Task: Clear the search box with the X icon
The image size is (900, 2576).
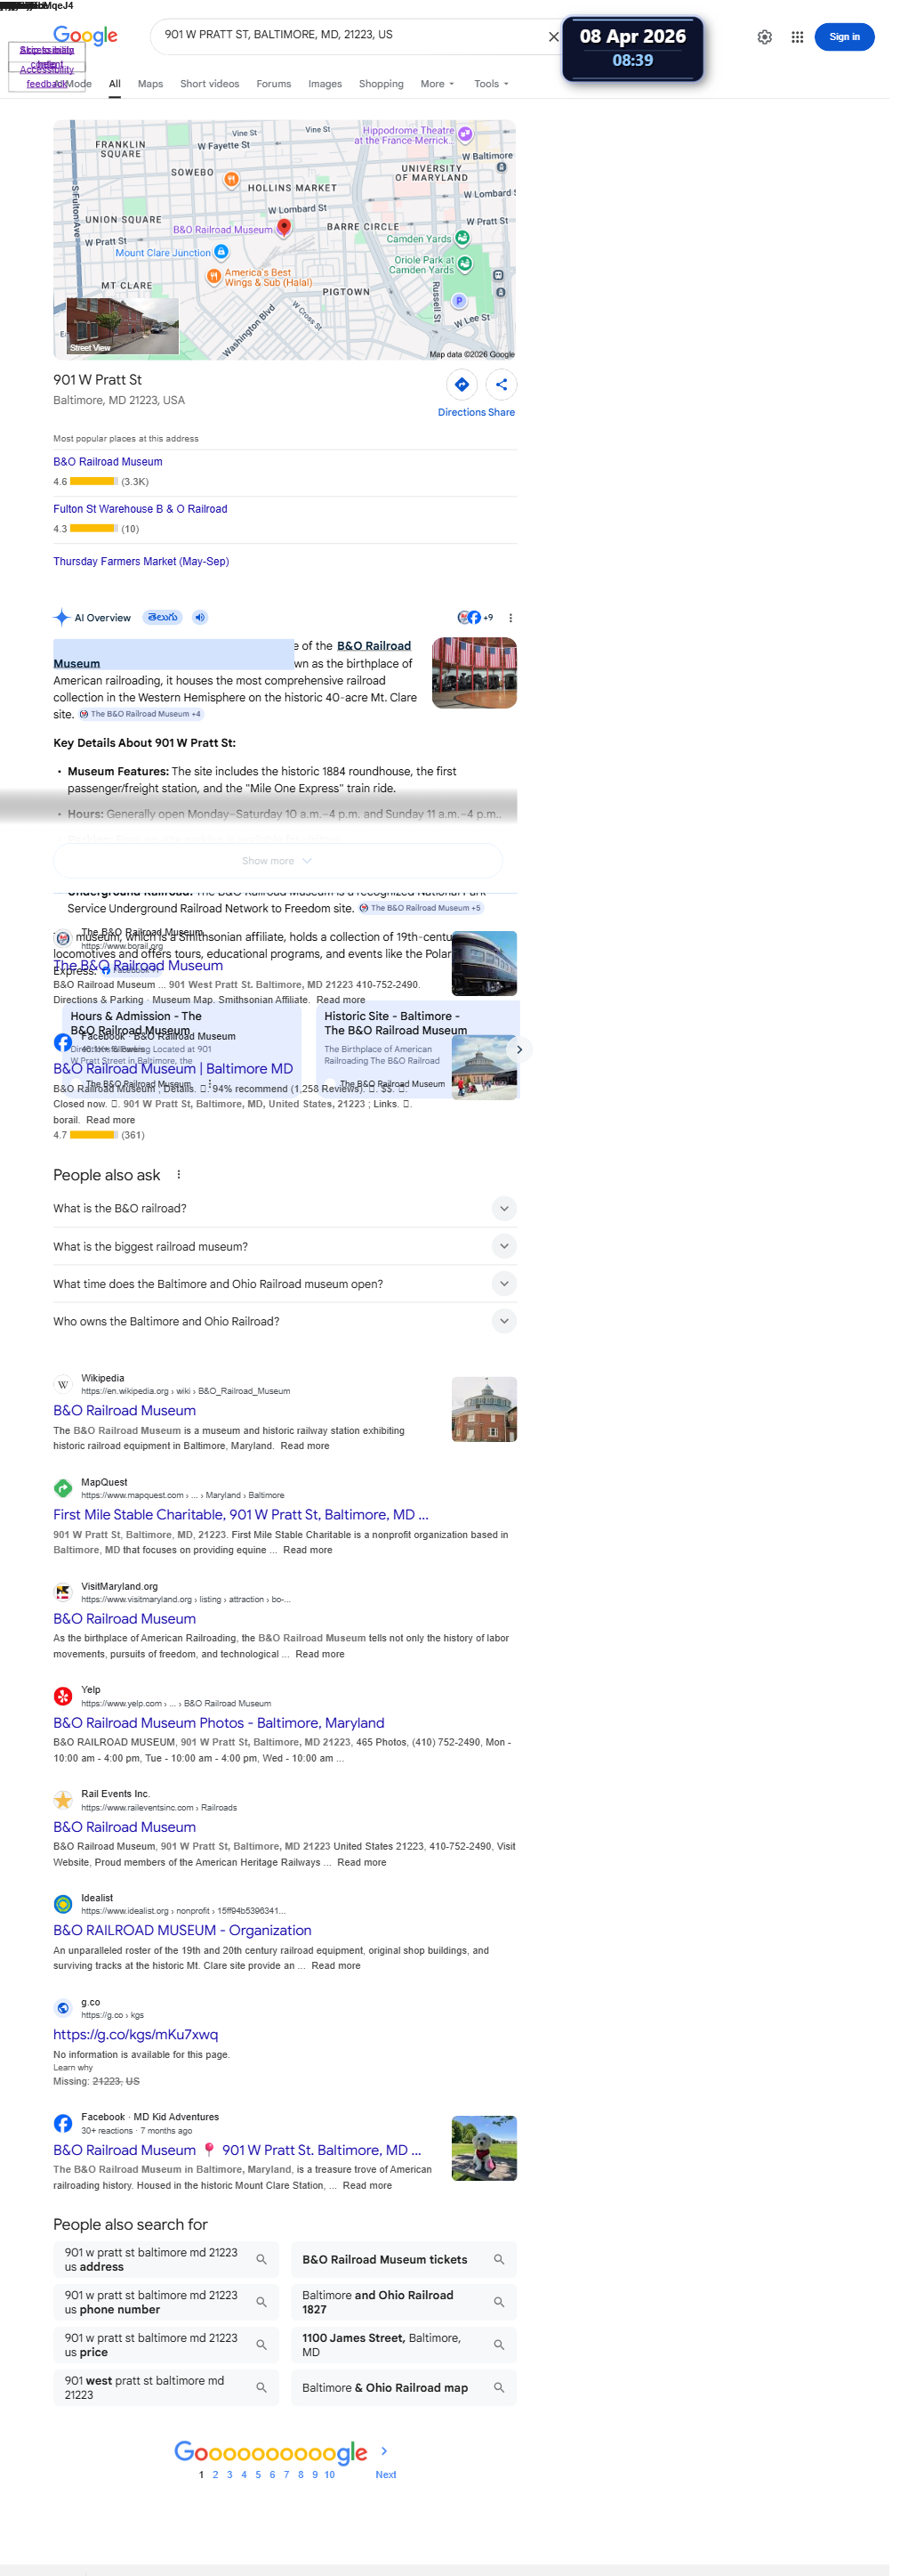Action: (x=553, y=37)
